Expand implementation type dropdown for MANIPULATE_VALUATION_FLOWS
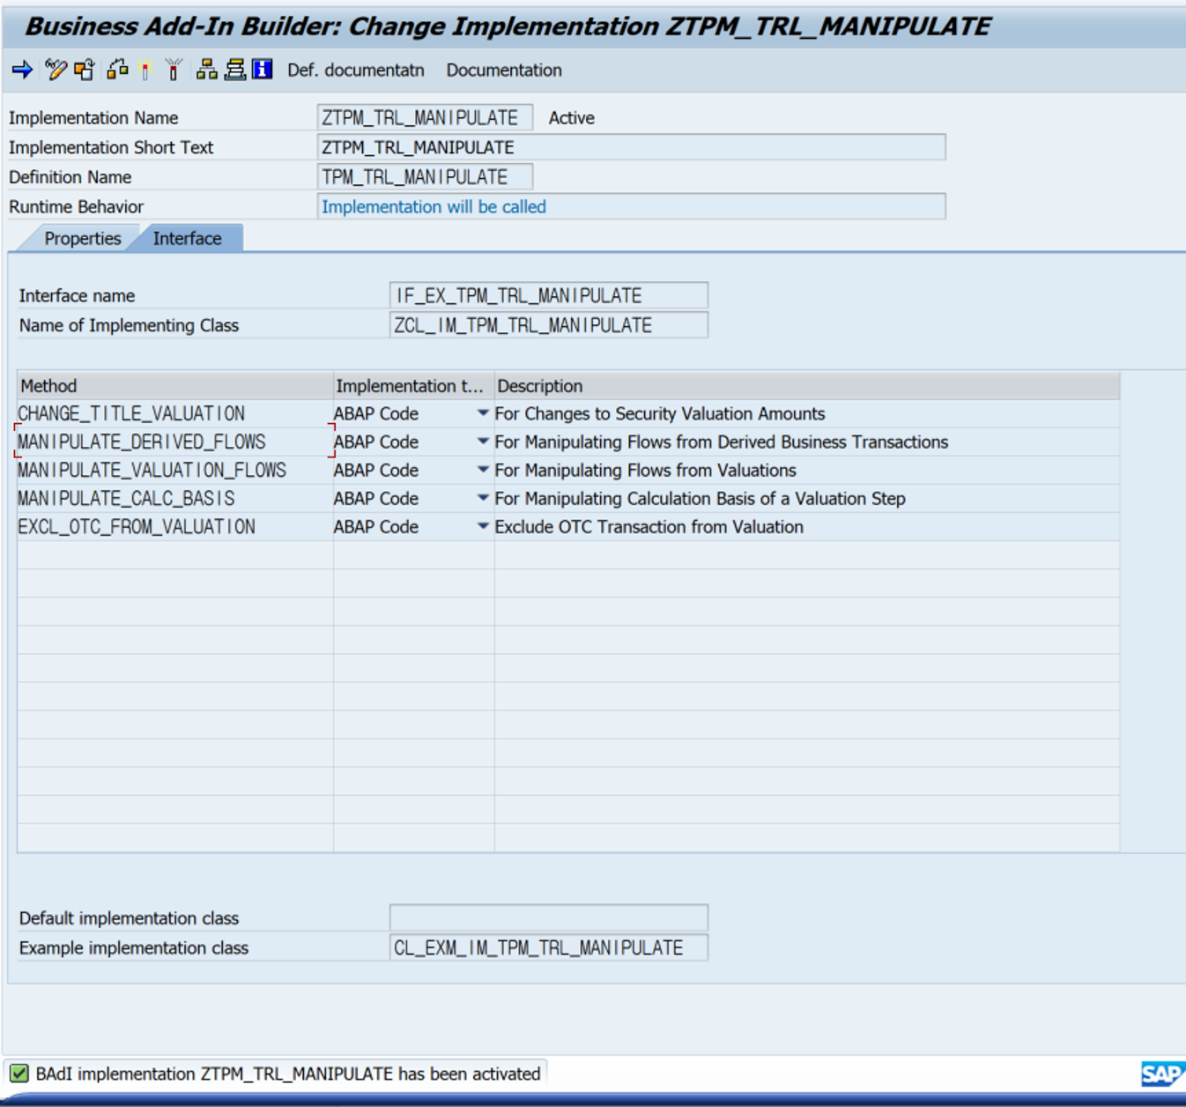 483,470
